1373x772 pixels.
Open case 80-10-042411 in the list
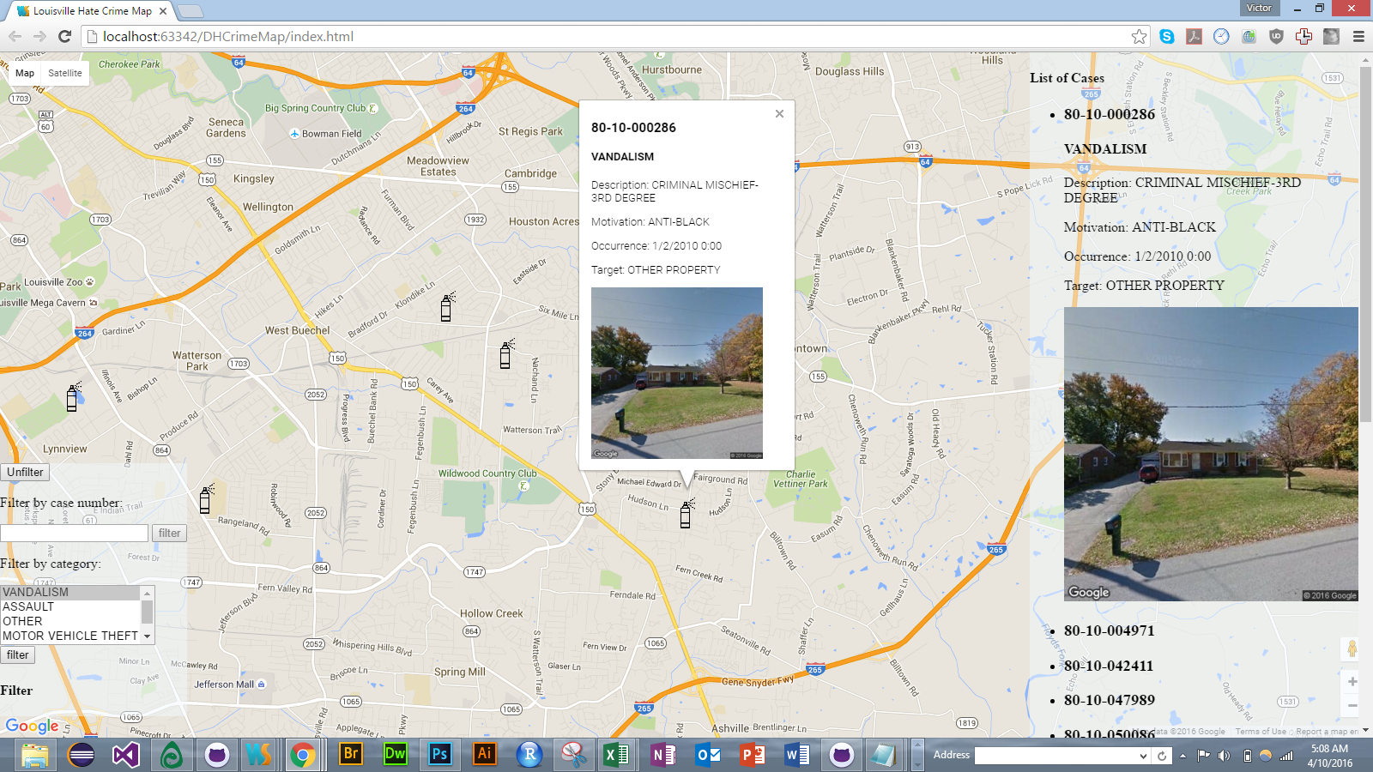click(x=1109, y=666)
